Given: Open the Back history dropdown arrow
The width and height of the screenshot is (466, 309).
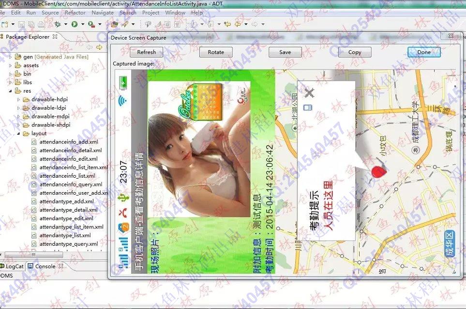Looking at the screenshot, I should pos(246,24).
